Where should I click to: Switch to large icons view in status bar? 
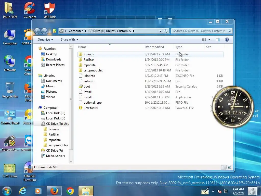point(229,167)
